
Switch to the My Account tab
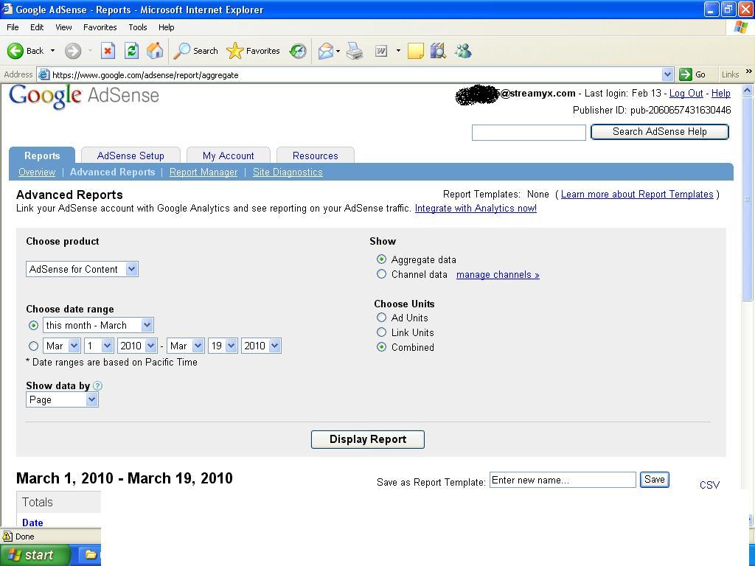(229, 156)
